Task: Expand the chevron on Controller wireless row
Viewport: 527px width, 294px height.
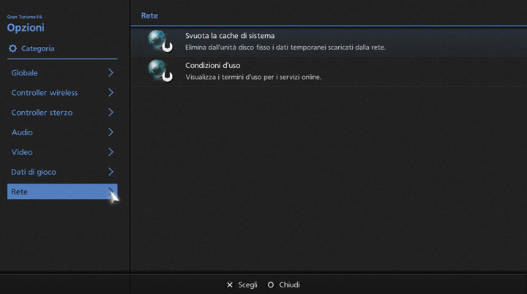Action: coord(111,93)
